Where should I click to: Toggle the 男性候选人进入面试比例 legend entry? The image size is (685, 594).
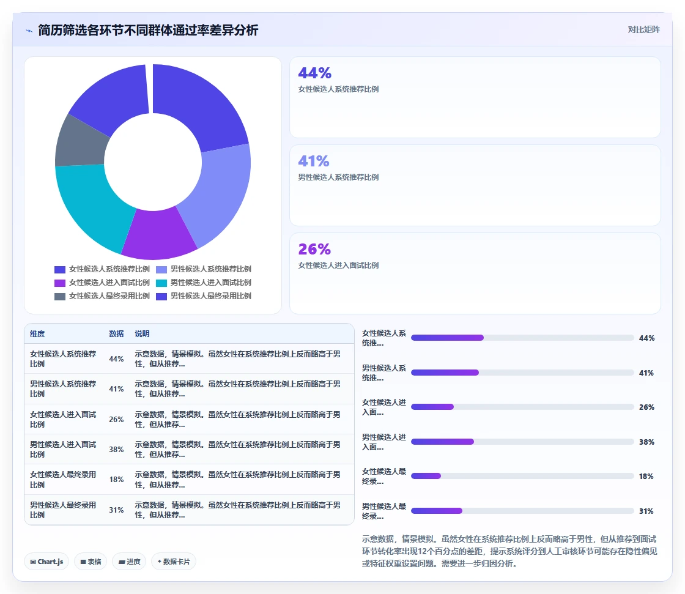[x=204, y=283]
